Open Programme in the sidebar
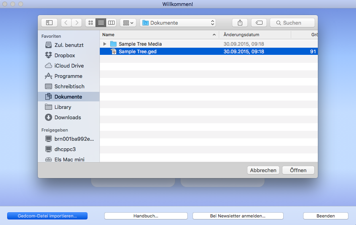The width and height of the screenshot is (356, 225). pyautogui.click(x=68, y=76)
